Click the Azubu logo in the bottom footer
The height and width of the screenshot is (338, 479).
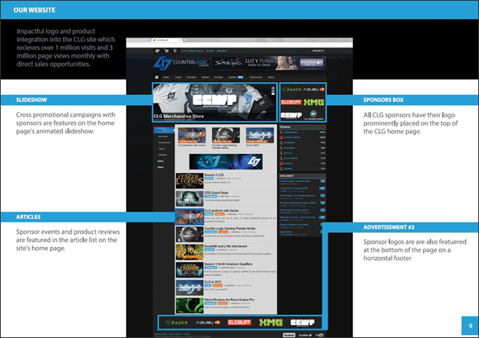coord(208,323)
